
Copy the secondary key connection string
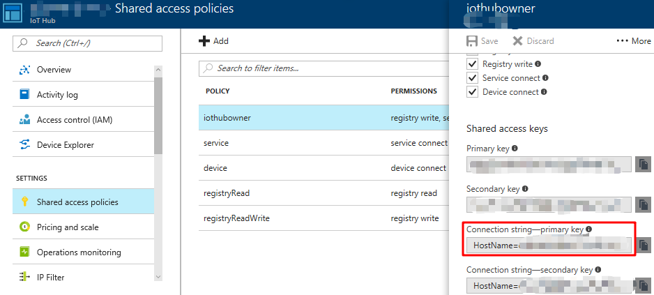[x=644, y=285]
